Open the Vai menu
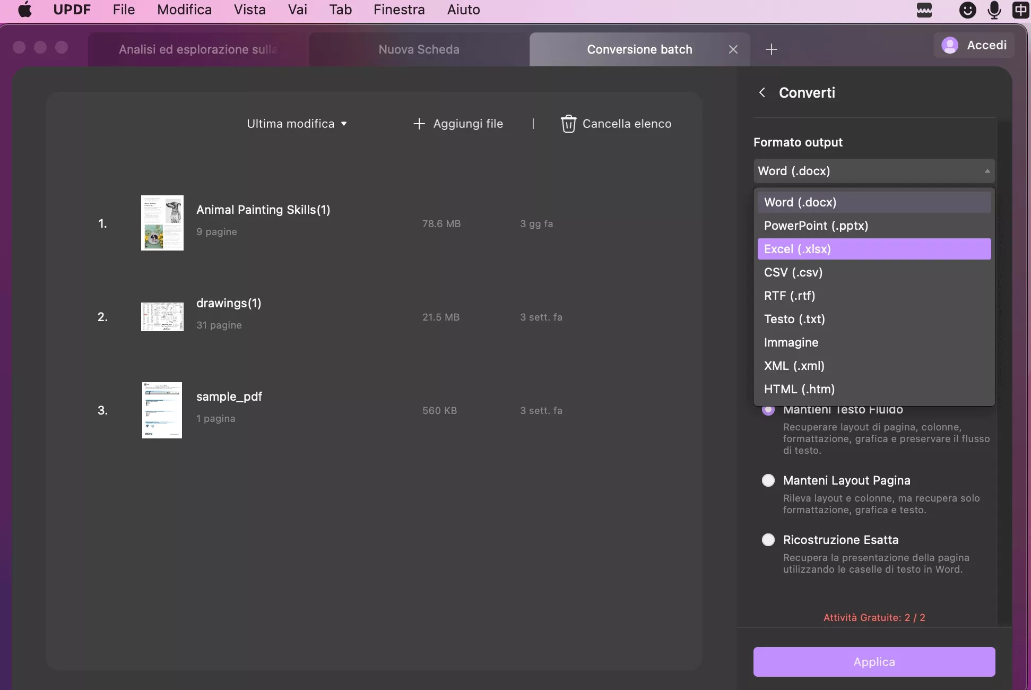The width and height of the screenshot is (1031, 690). click(x=298, y=10)
